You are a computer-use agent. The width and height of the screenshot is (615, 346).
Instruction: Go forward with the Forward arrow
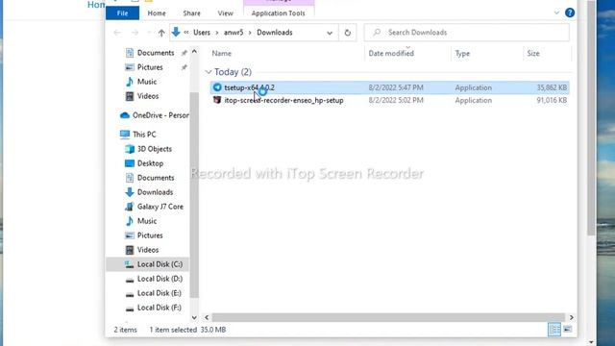(135, 33)
